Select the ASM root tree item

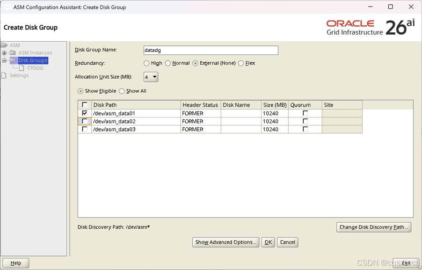pyautogui.click(x=15, y=45)
